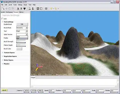Click the single-panel layout icon

point(41,8)
